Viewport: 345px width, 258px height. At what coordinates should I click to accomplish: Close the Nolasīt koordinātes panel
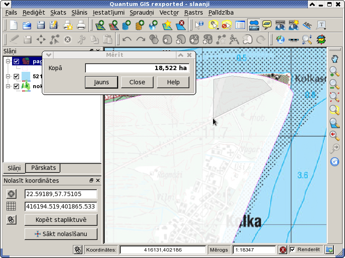(98, 180)
